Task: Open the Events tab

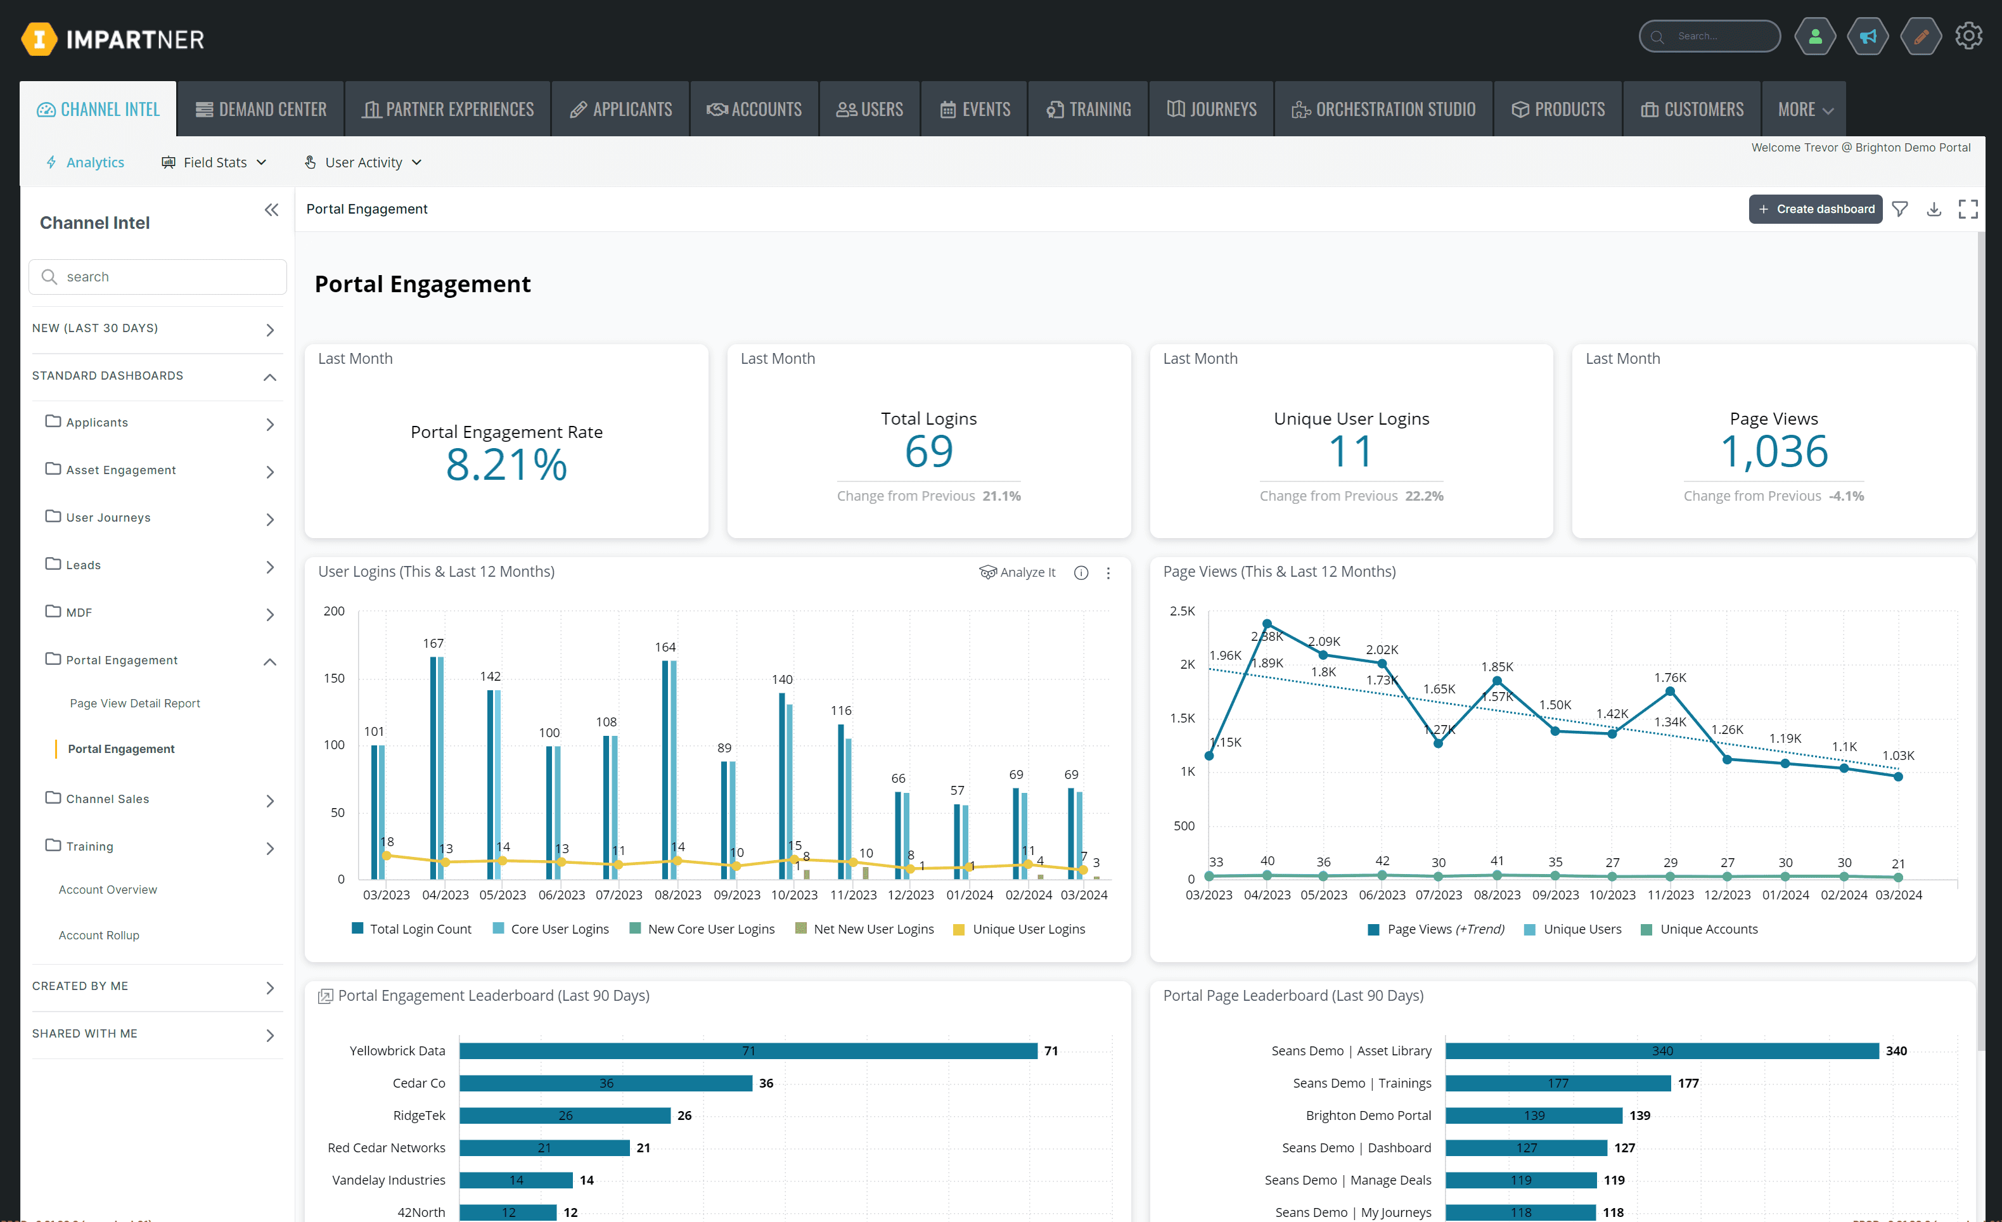Action: pos(974,109)
